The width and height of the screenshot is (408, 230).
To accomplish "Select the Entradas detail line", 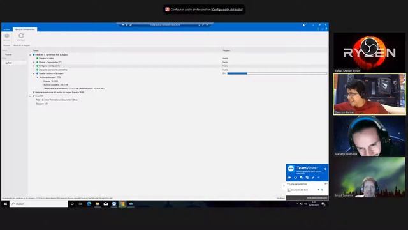I will coord(51,81).
